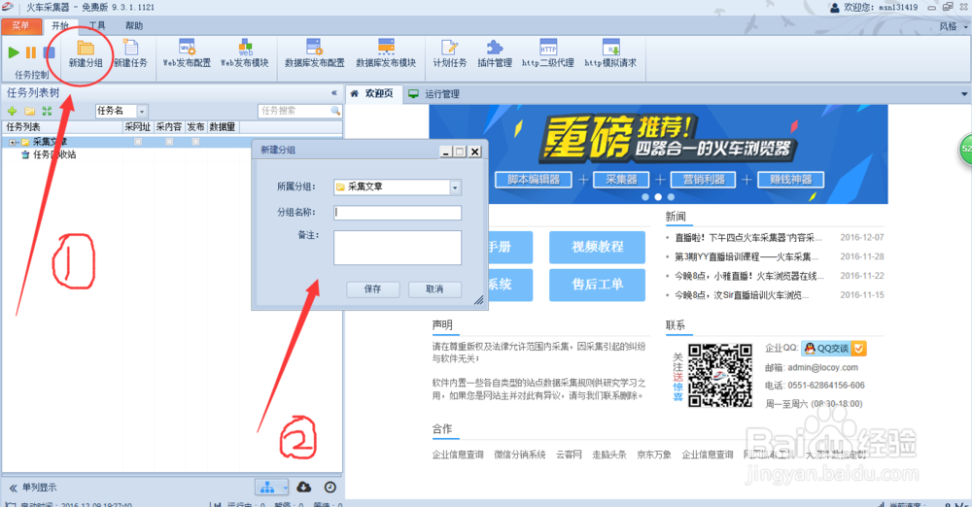The width and height of the screenshot is (972, 507).
Task: Click the 数据量 column header
Action: 222,127
